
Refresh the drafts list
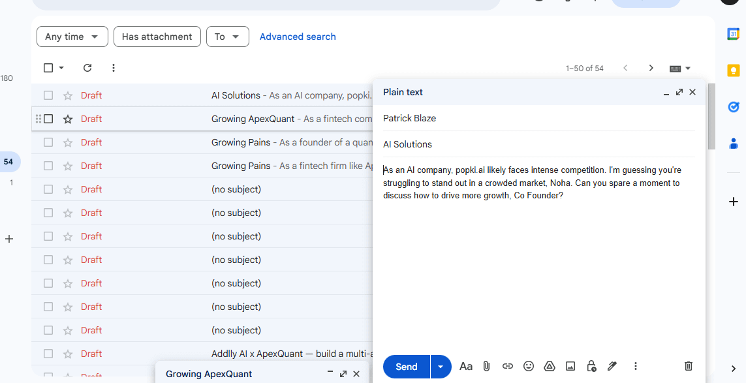click(87, 68)
